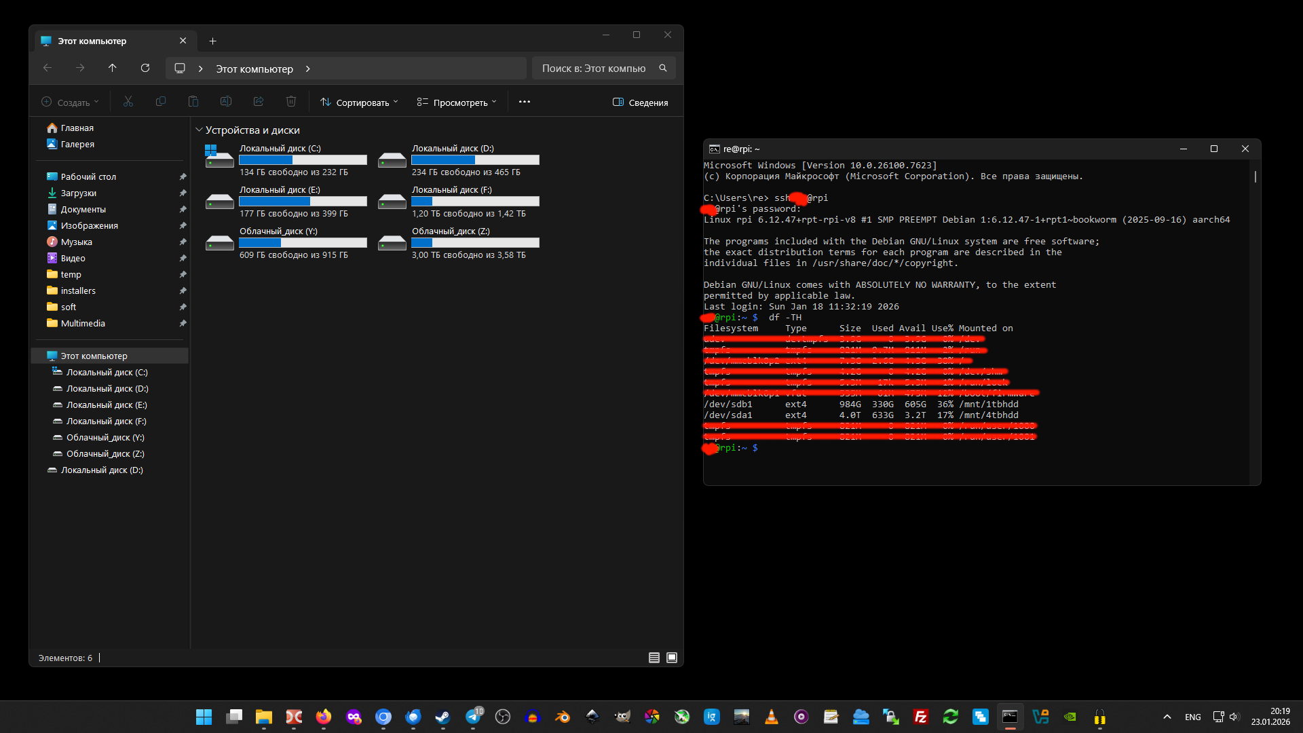
Task: Switch to large thumbnails view icon
Action: point(672,658)
